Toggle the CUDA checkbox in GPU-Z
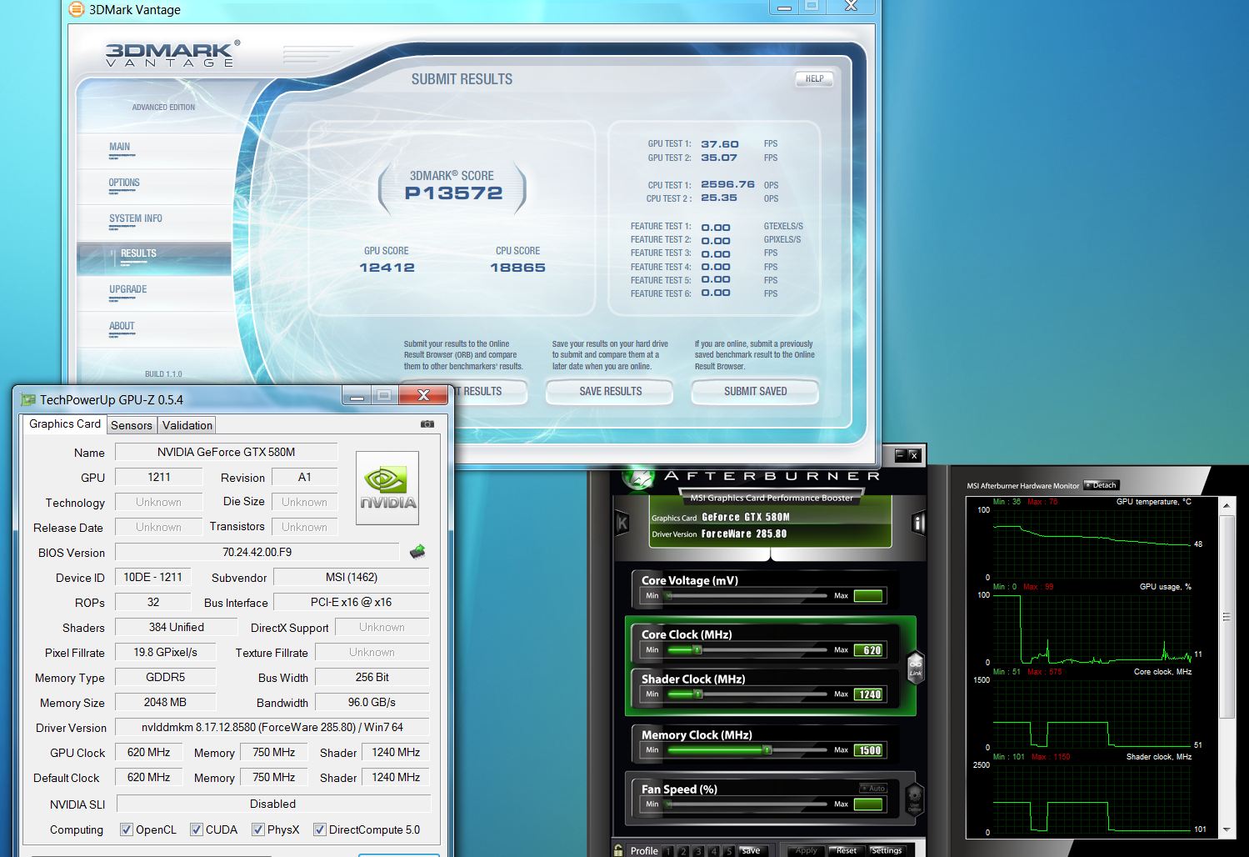This screenshot has width=1249, height=857. 197,829
